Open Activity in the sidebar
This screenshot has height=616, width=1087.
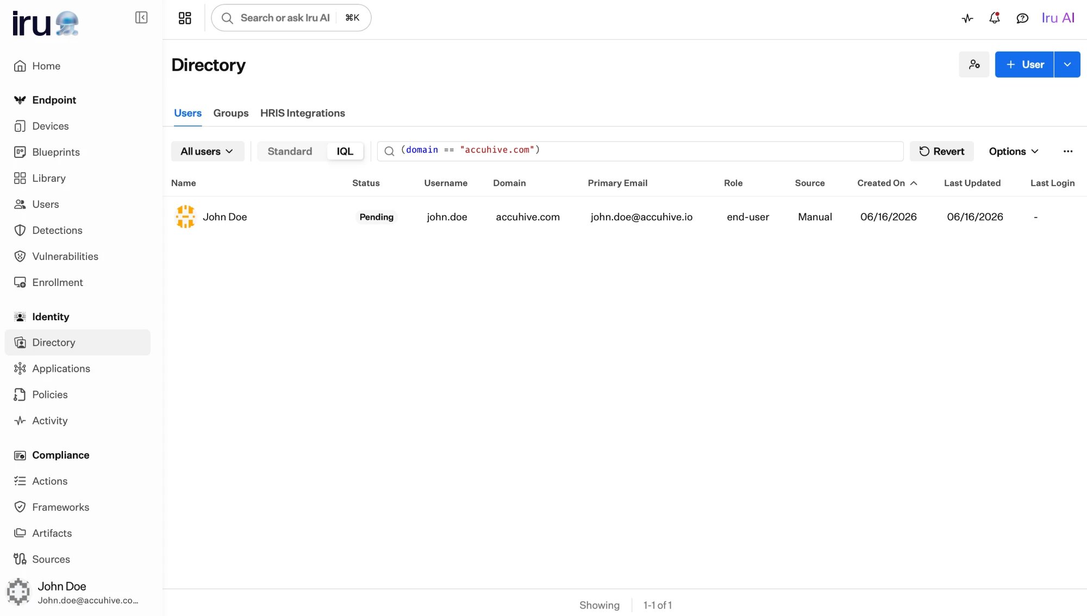pyautogui.click(x=78, y=421)
